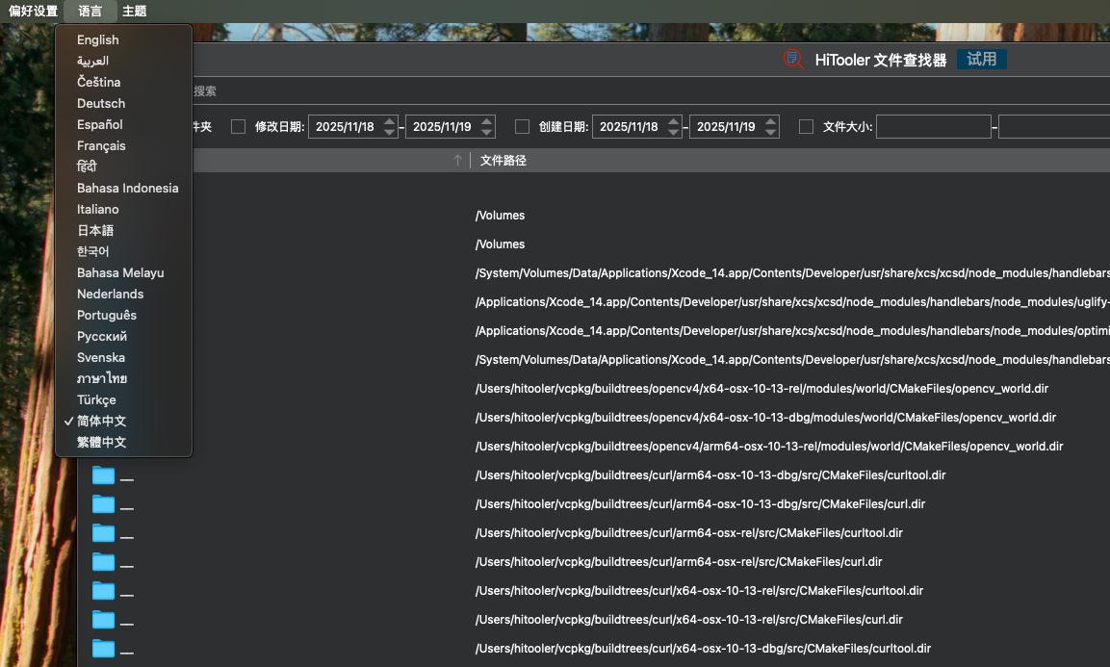Choose English from the language menu
This screenshot has width=1110, height=667.
click(x=98, y=39)
